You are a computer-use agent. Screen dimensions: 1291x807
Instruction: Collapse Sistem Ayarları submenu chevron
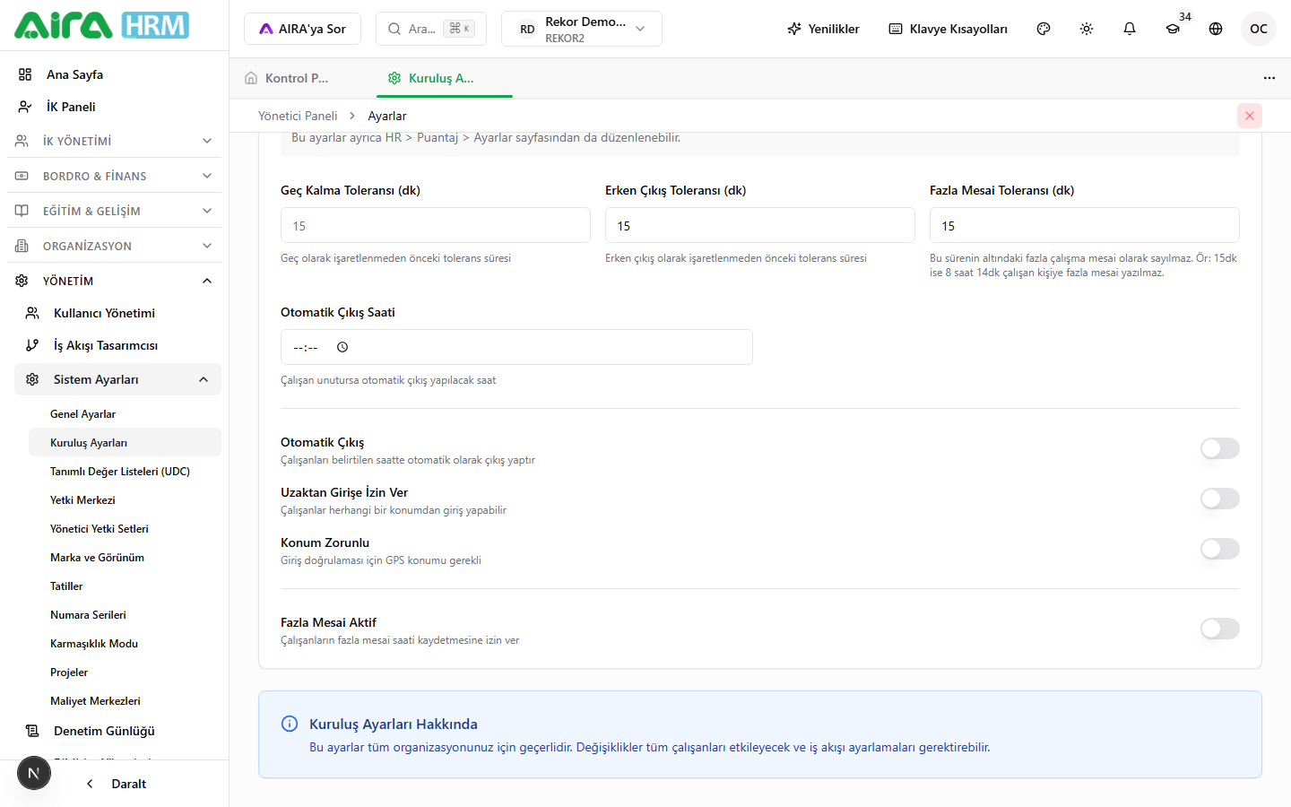(204, 379)
